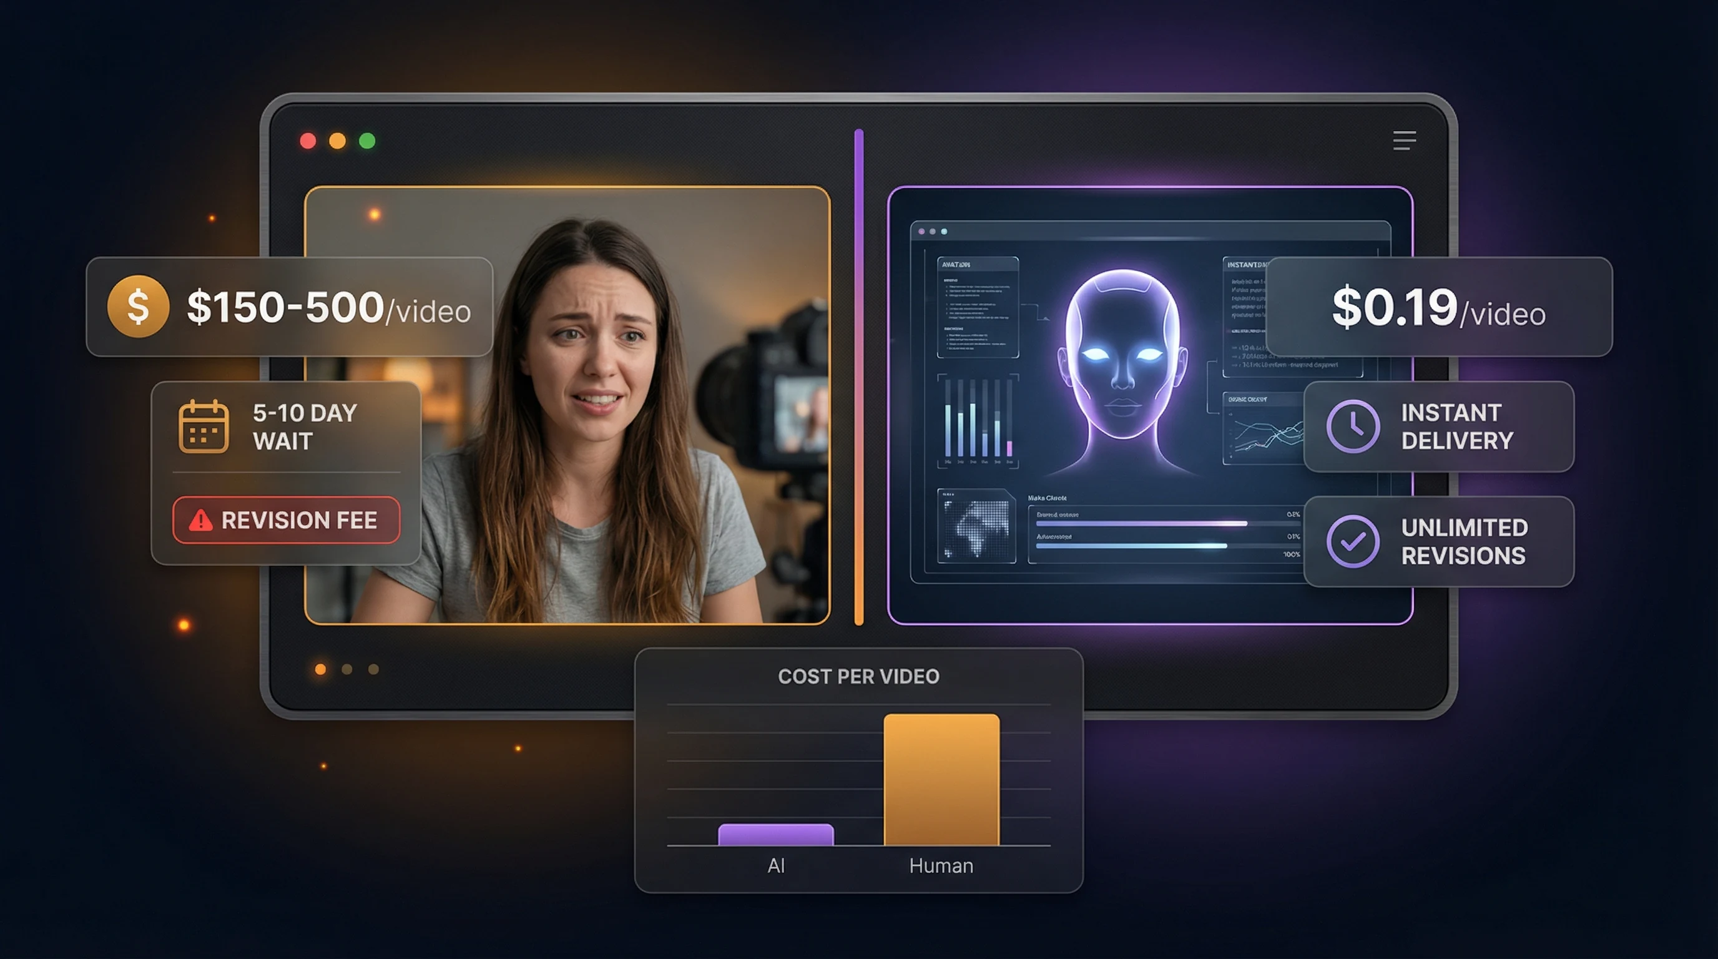
Task: Click the dollar coin icon beside $150-500
Action: (139, 307)
